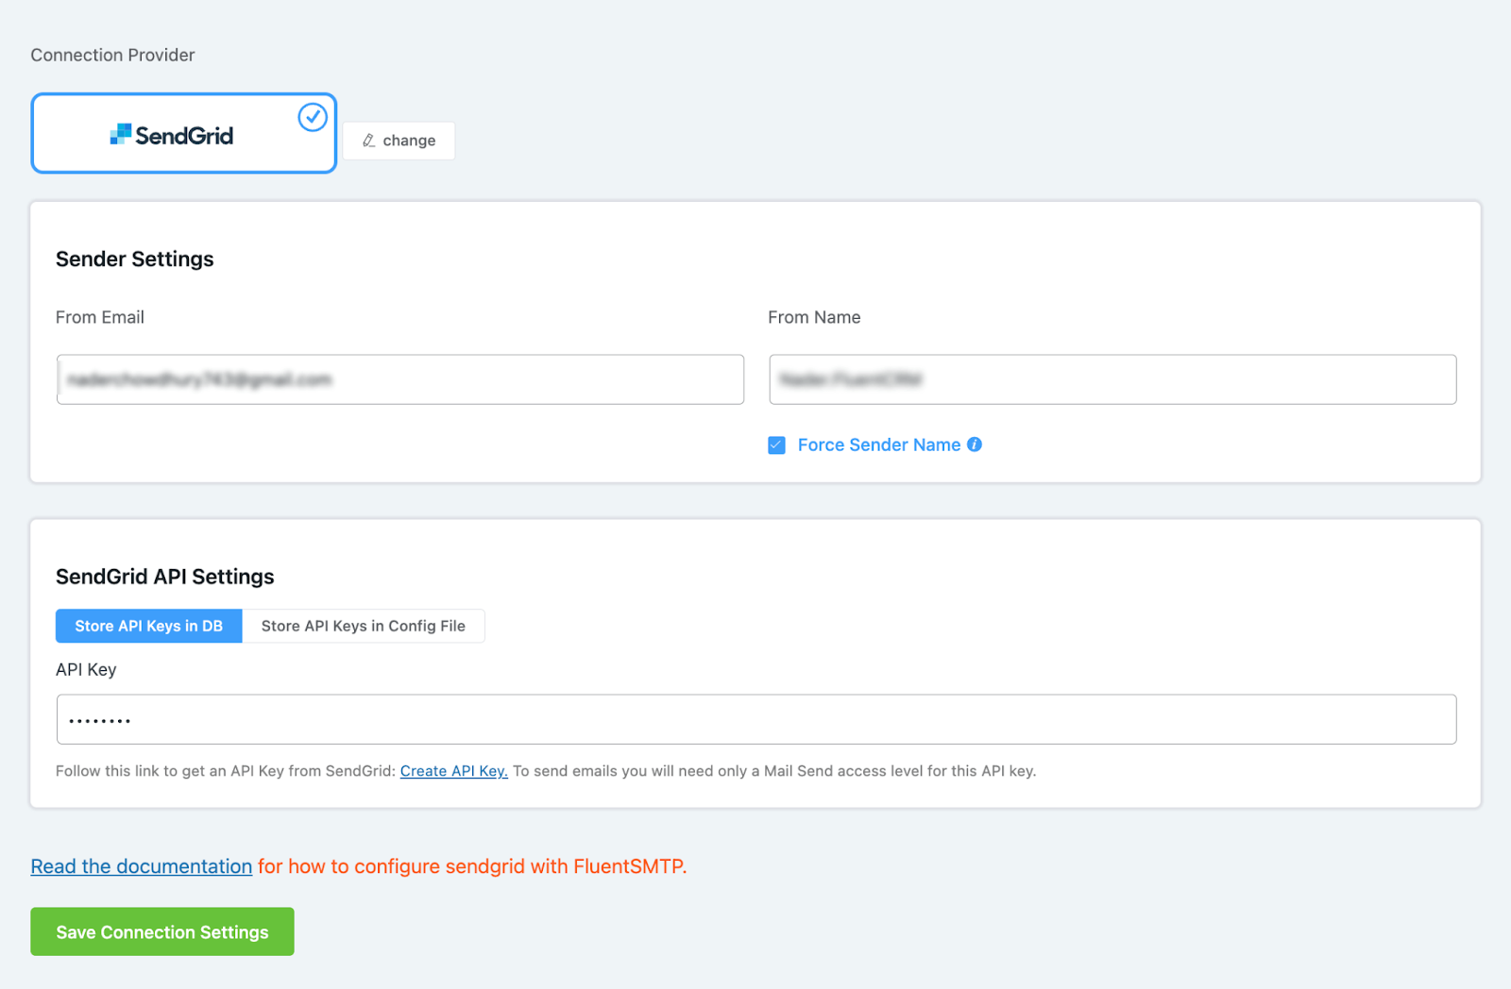Click Save Connection Settings button
The image size is (1511, 989).
click(162, 931)
